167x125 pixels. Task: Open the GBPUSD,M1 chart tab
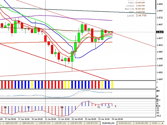click(28, 123)
